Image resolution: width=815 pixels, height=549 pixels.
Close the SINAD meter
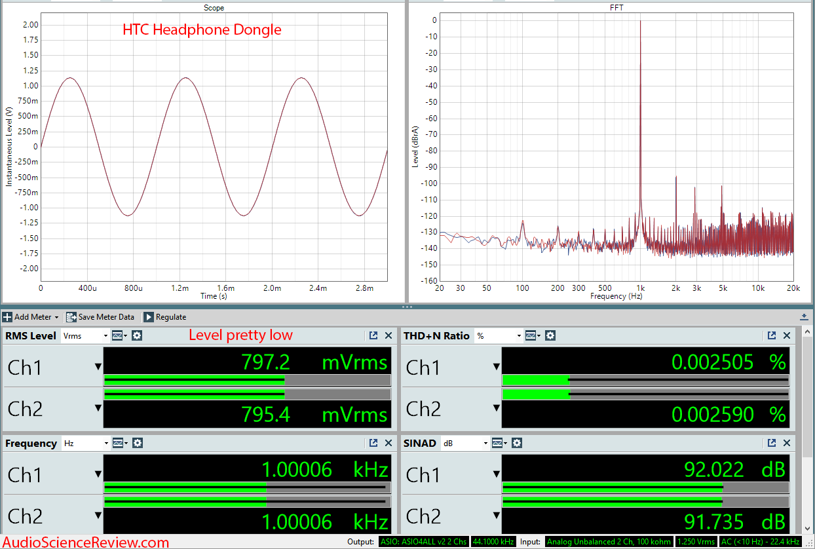(x=787, y=443)
